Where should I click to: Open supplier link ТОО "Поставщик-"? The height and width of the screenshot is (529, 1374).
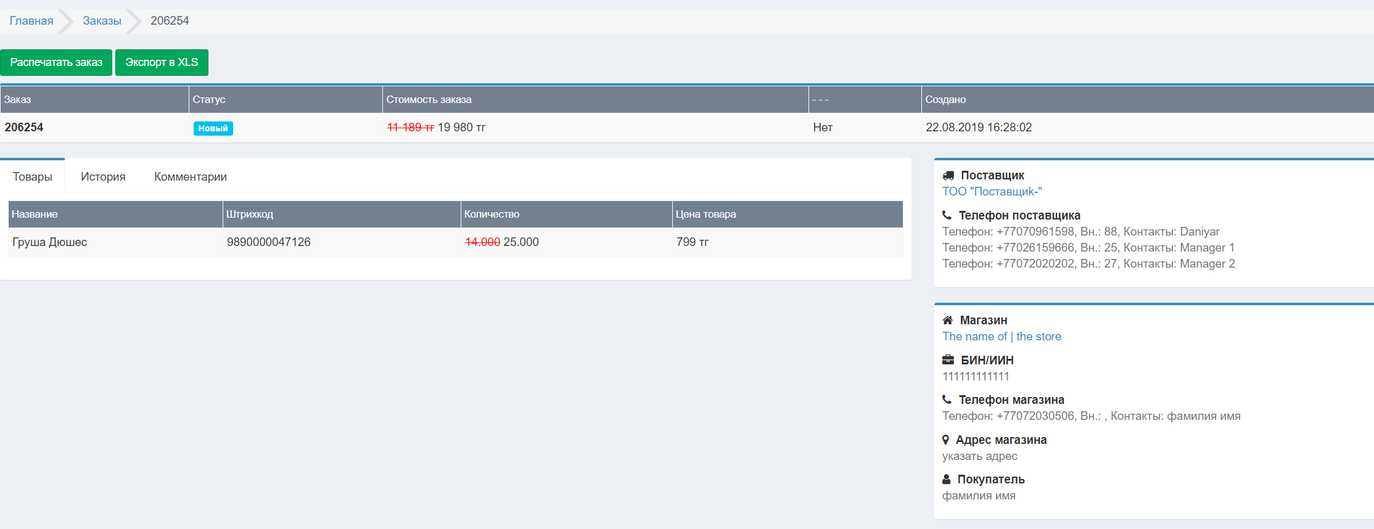point(992,192)
